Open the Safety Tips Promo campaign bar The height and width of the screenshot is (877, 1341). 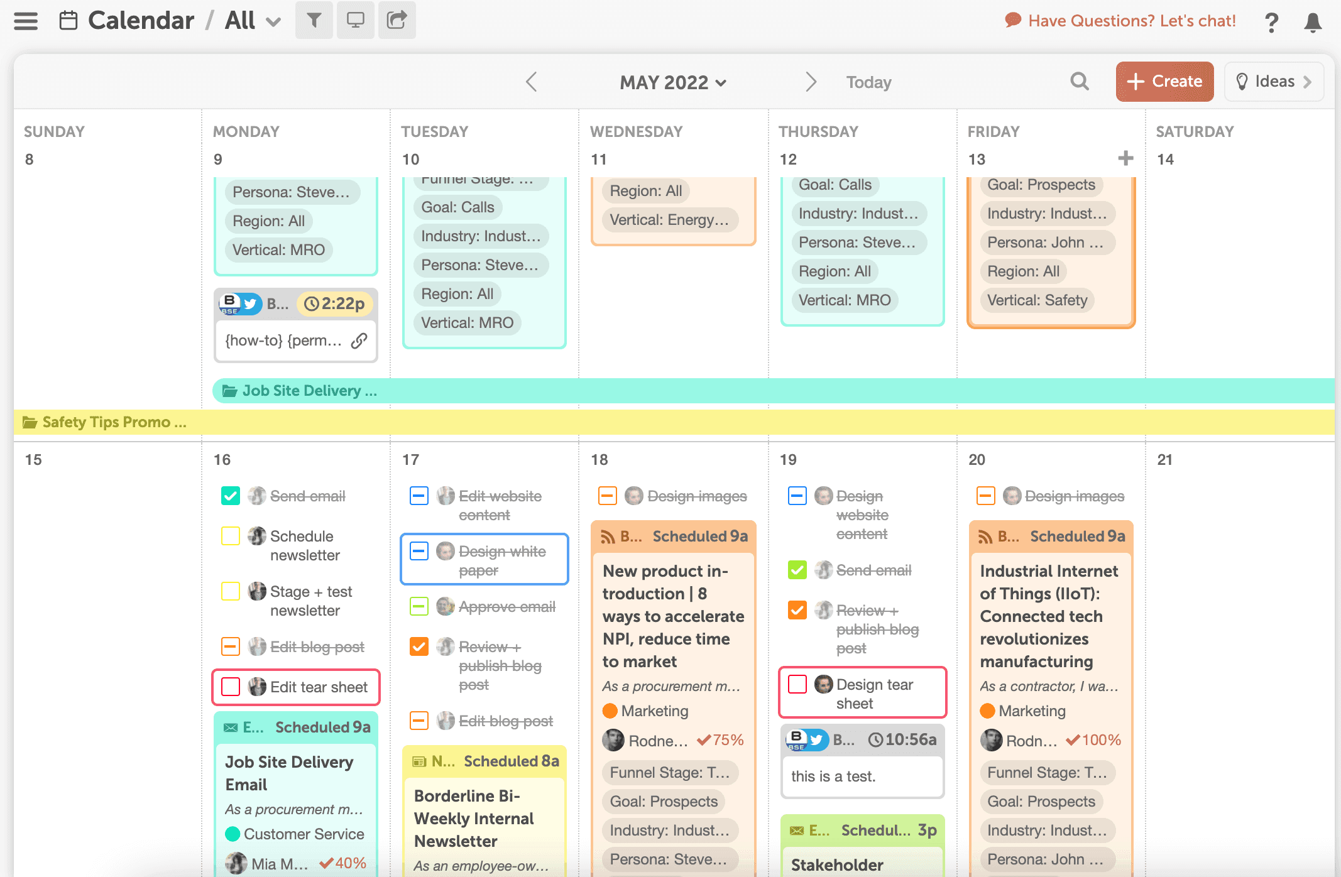click(114, 422)
